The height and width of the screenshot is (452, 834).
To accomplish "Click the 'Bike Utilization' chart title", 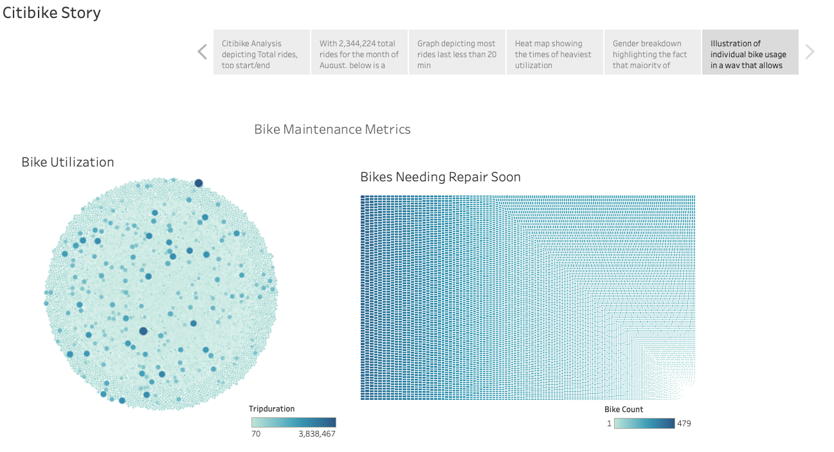I will [68, 162].
